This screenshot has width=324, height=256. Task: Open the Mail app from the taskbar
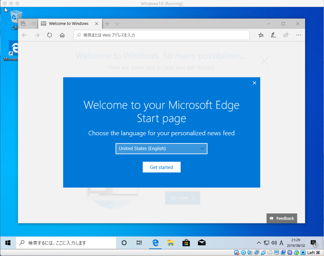pos(202,243)
